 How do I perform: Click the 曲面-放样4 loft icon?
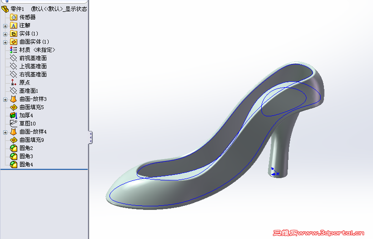14,132
